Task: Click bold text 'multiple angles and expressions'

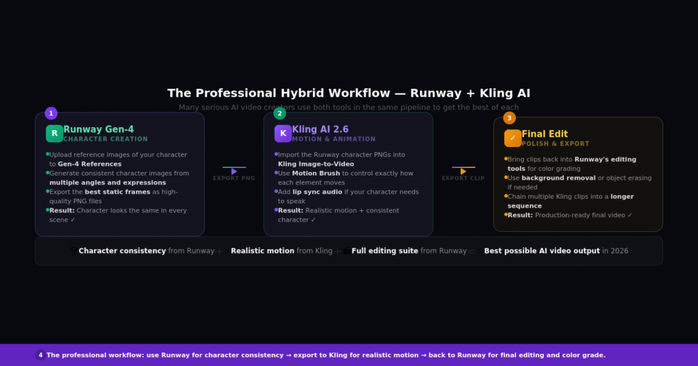Action: 108,182
